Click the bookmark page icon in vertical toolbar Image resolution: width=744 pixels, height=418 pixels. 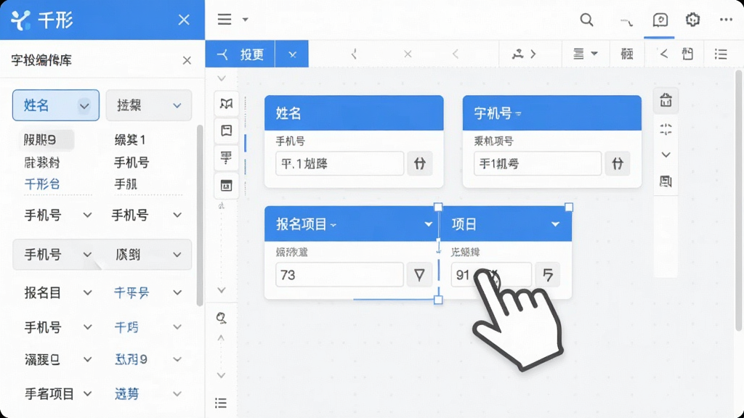pos(227,131)
